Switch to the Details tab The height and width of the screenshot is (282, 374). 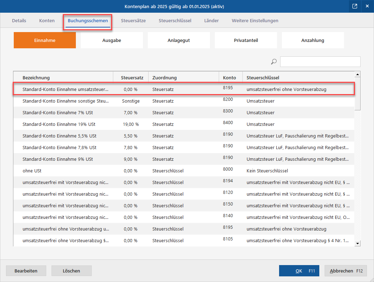(19, 20)
